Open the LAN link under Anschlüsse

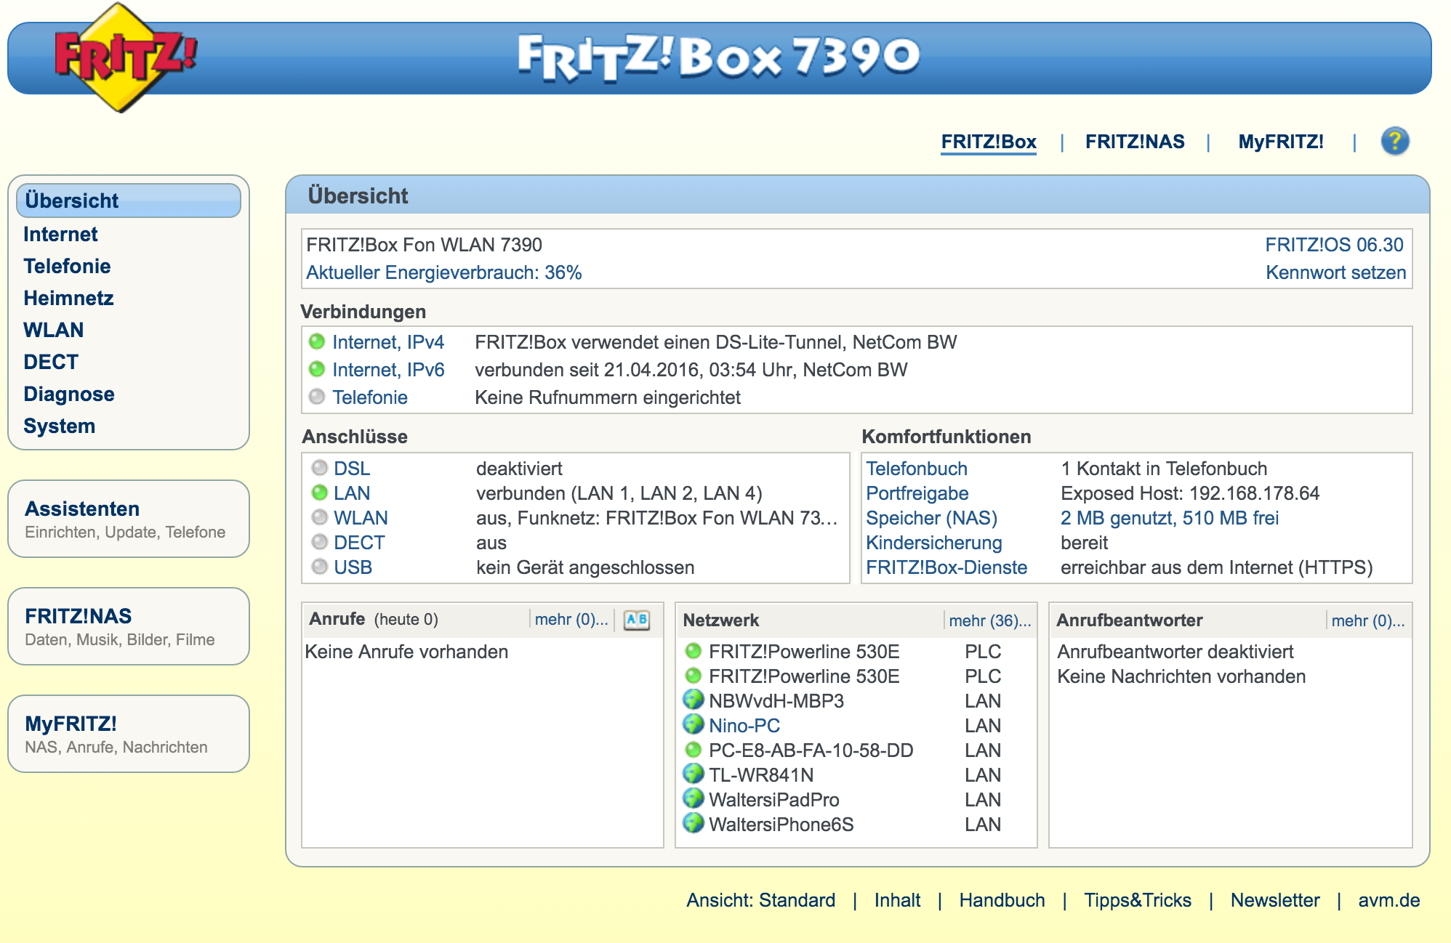point(352,493)
